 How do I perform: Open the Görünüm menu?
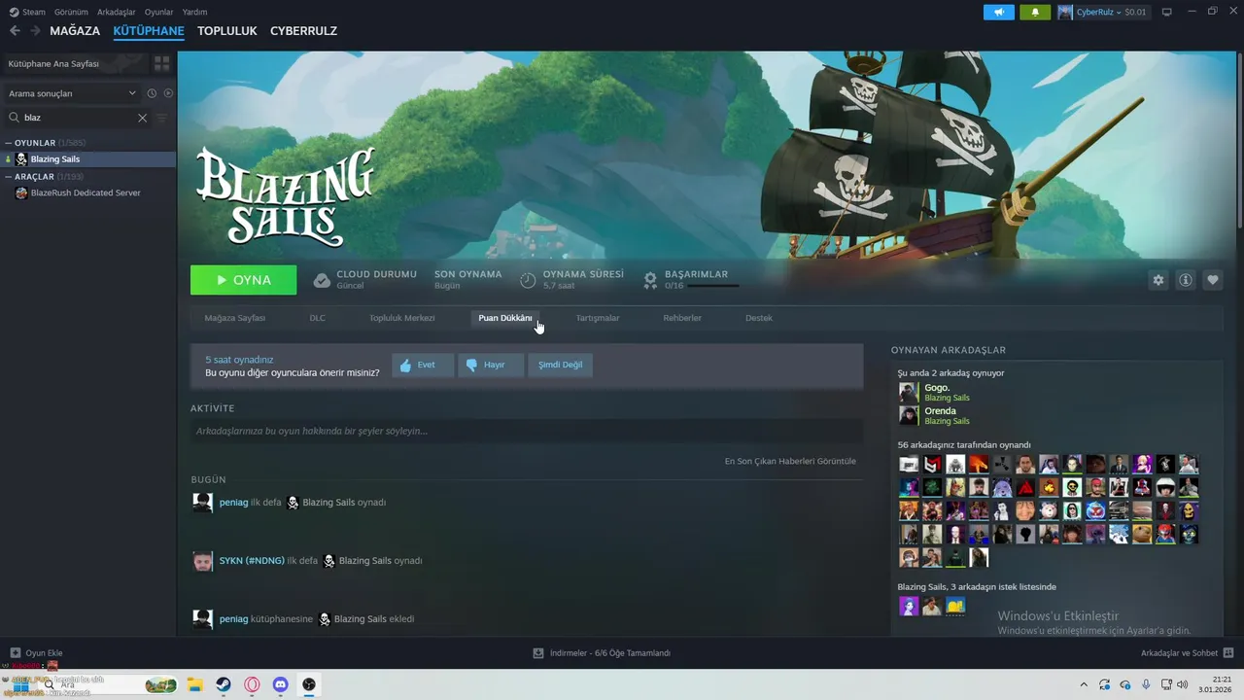pyautogui.click(x=71, y=12)
